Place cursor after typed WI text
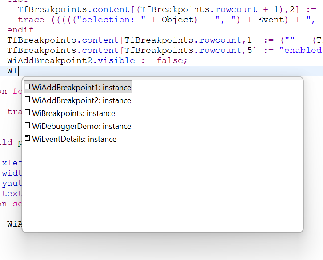The width and height of the screenshot is (323, 260). click(x=18, y=71)
